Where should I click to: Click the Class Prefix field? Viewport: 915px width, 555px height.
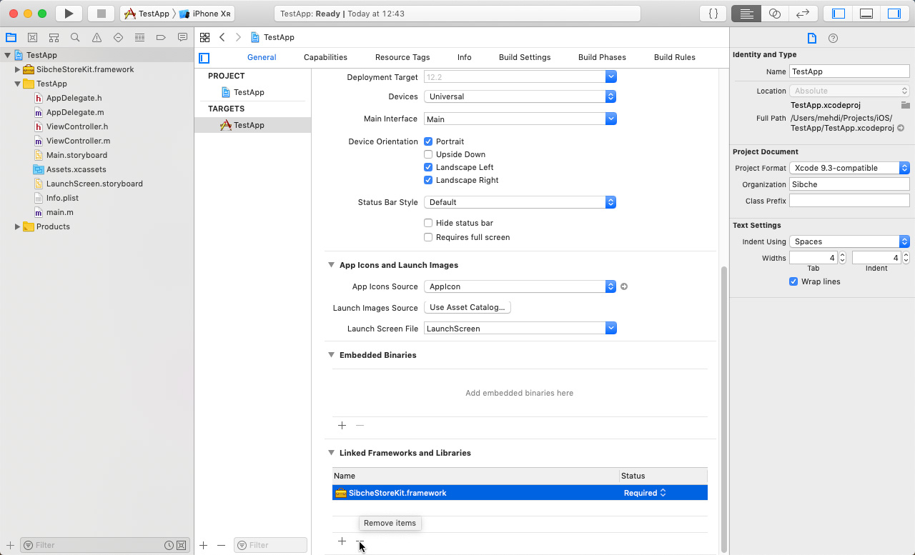(849, 201)
